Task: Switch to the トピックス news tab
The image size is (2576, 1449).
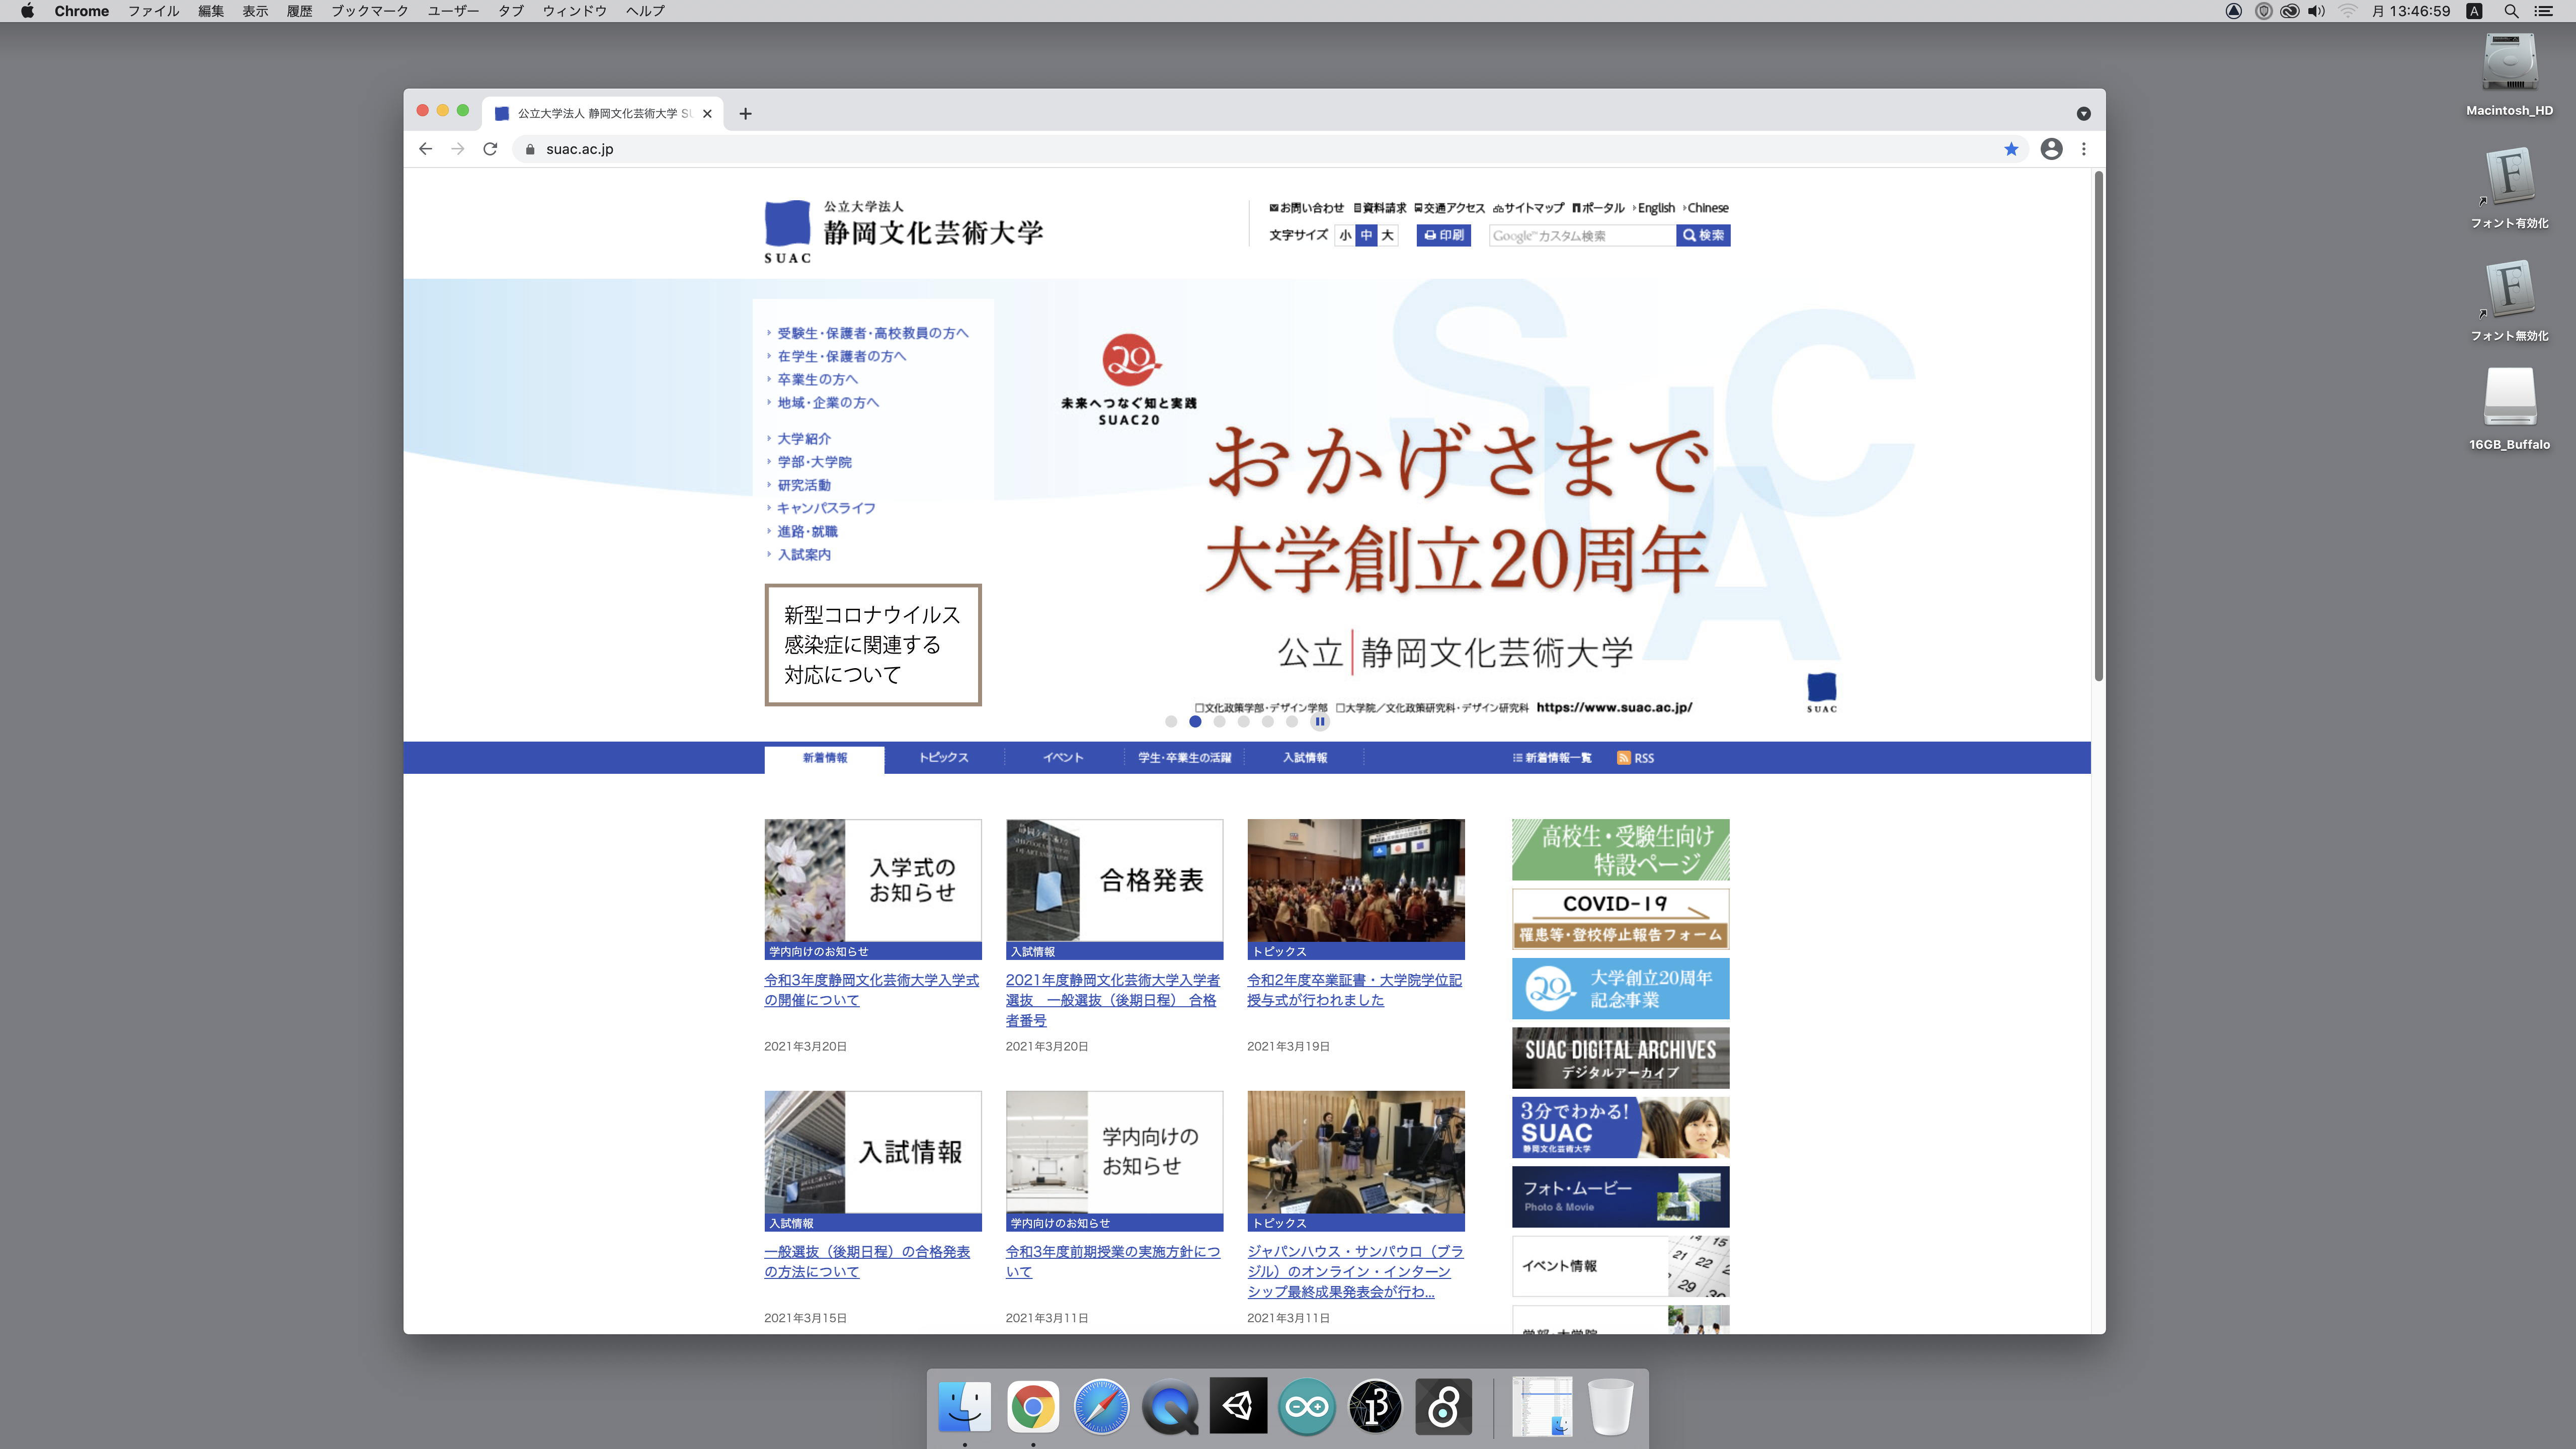Action: pos(943,758)
